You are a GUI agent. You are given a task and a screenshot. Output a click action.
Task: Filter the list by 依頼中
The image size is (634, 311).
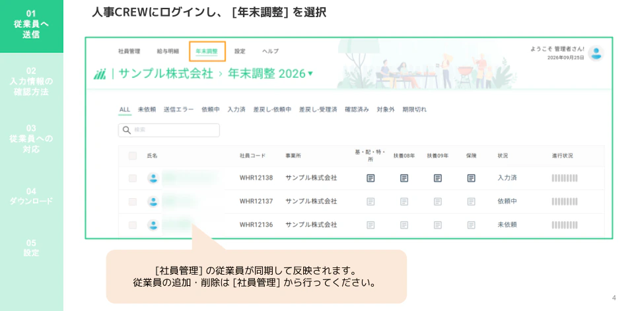point(211,110)
